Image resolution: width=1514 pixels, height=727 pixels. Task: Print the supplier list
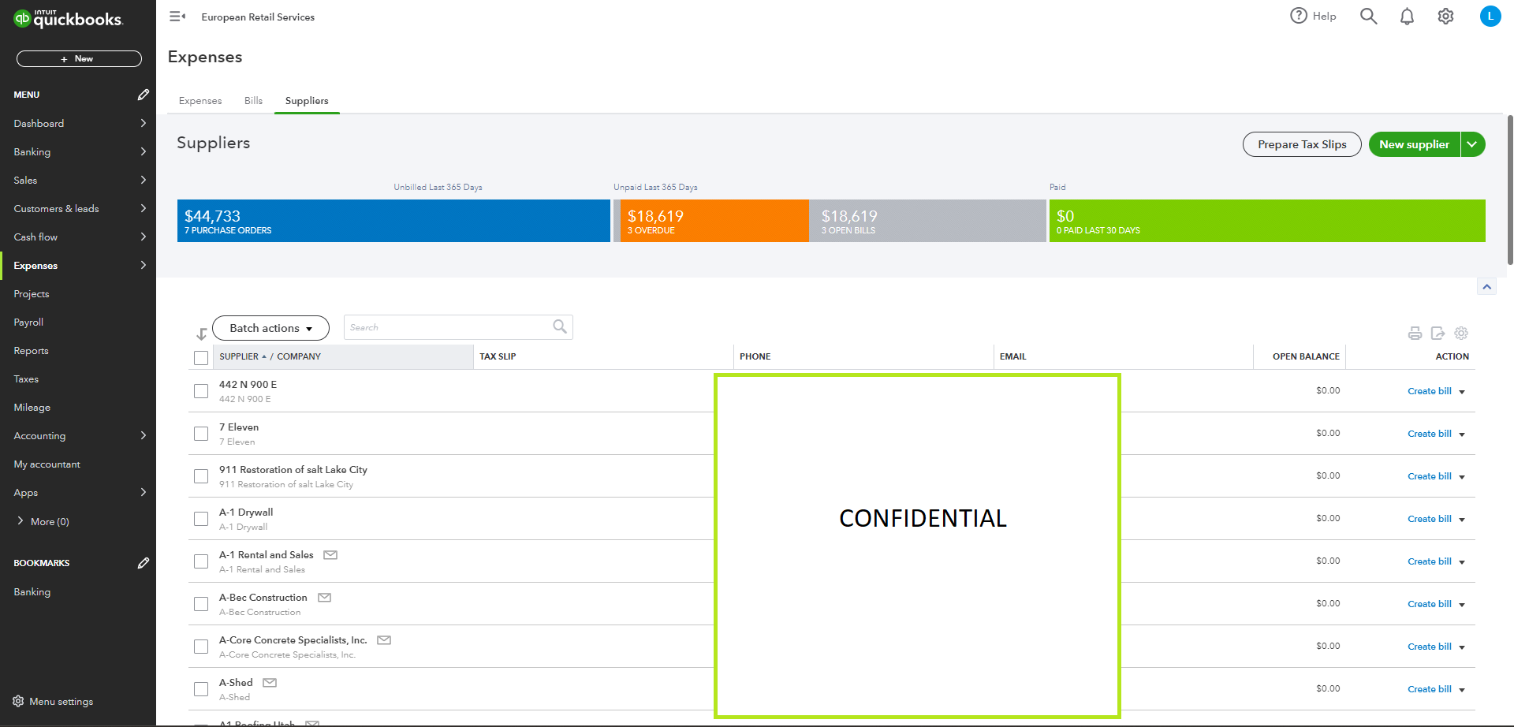(x=1415, y=334)
